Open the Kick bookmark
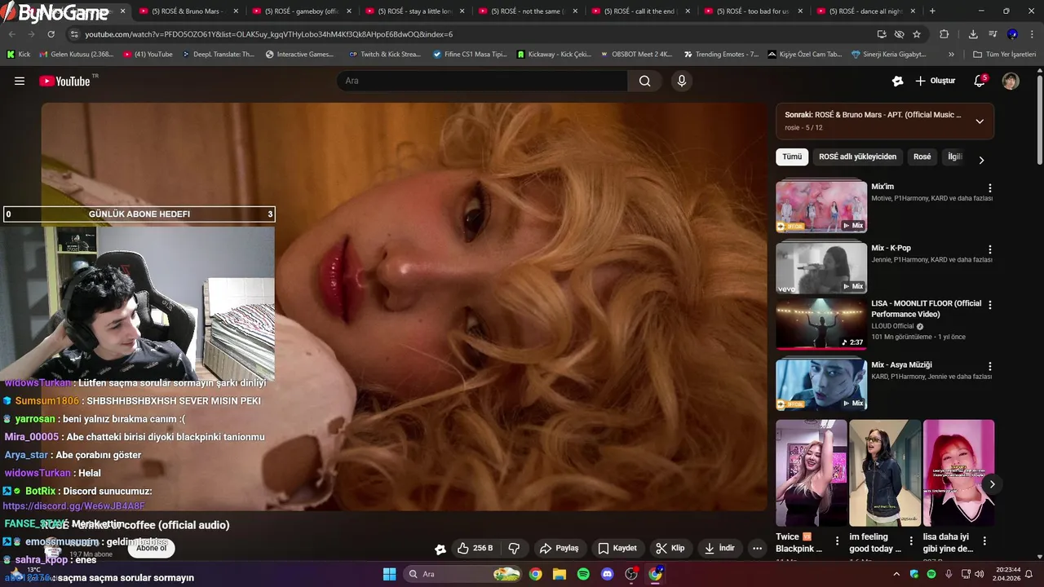Image resolution: width=1044 pixels, height=587 pixels. point(19,54)
